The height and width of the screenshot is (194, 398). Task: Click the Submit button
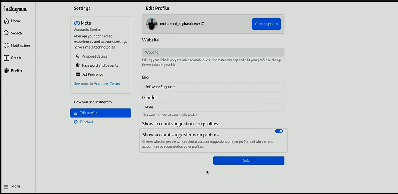pyautogui.click(x=249, y=160)
